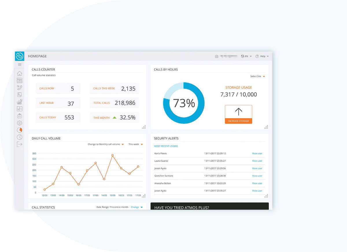Open the Change date range dropdown

click(137, 207)
